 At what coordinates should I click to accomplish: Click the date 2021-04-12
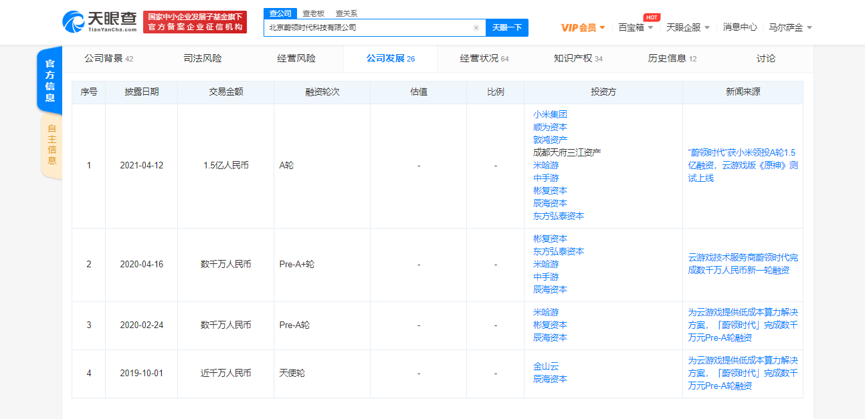point(141,165)
